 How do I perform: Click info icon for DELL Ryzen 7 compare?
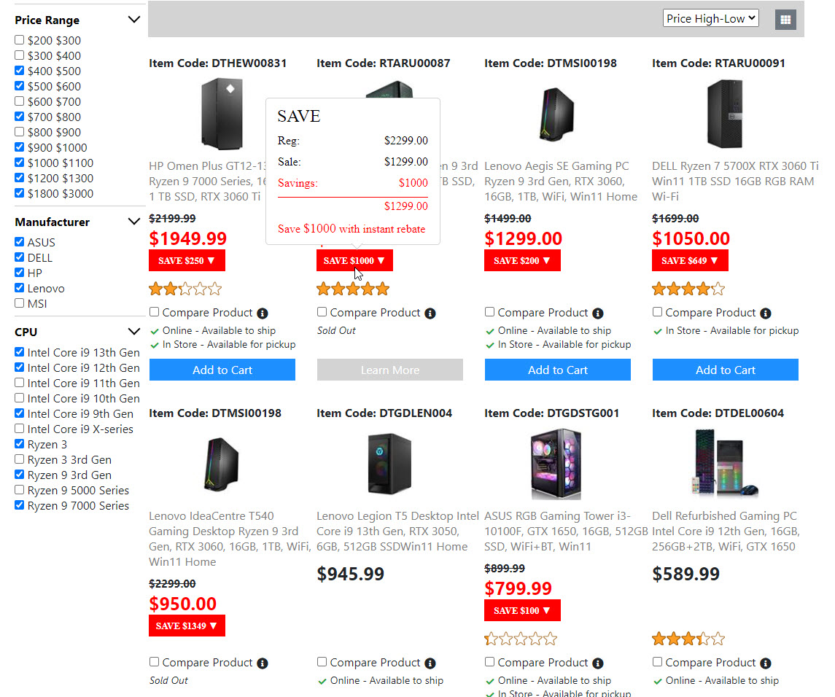click(766, 314)
